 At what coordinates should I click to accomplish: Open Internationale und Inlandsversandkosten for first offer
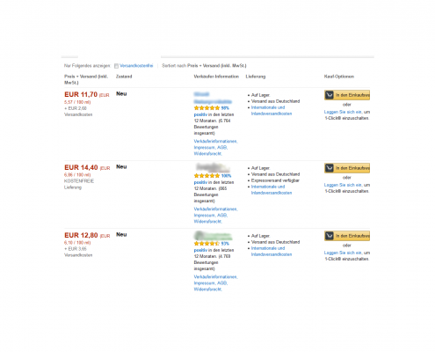(272, 111)
